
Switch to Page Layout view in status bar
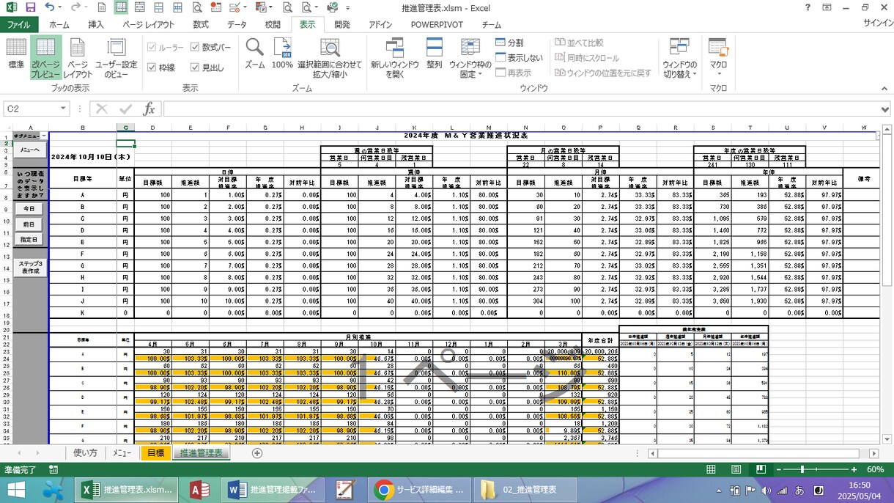[x=736, y=469]
